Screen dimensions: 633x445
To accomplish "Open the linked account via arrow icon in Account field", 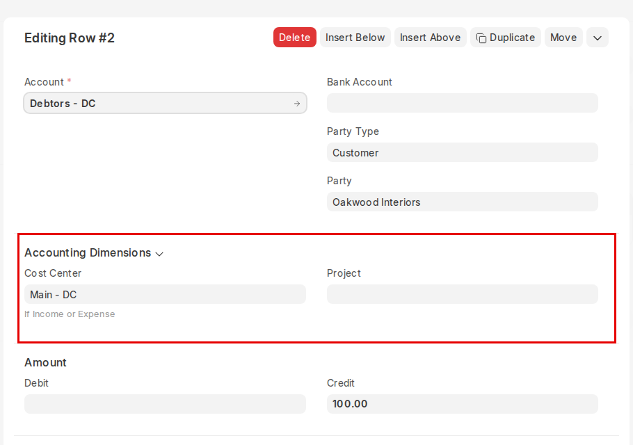I will point(297,104).
